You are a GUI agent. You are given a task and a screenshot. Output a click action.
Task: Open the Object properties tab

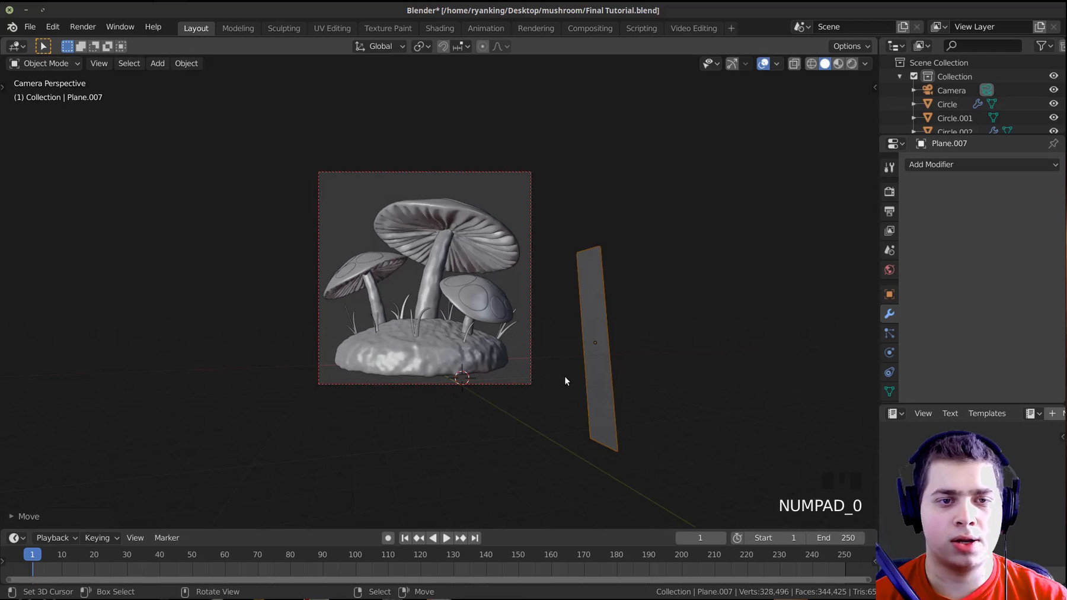(x=889, y=294)
